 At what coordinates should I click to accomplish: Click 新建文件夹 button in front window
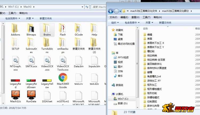[165, 23]
